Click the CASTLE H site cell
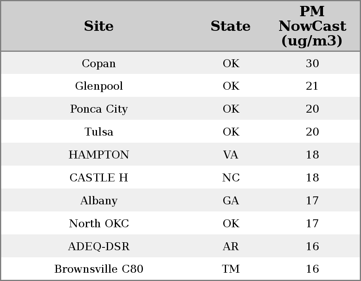This screenshot has width=361, height=281. click(x=99, y=177)
